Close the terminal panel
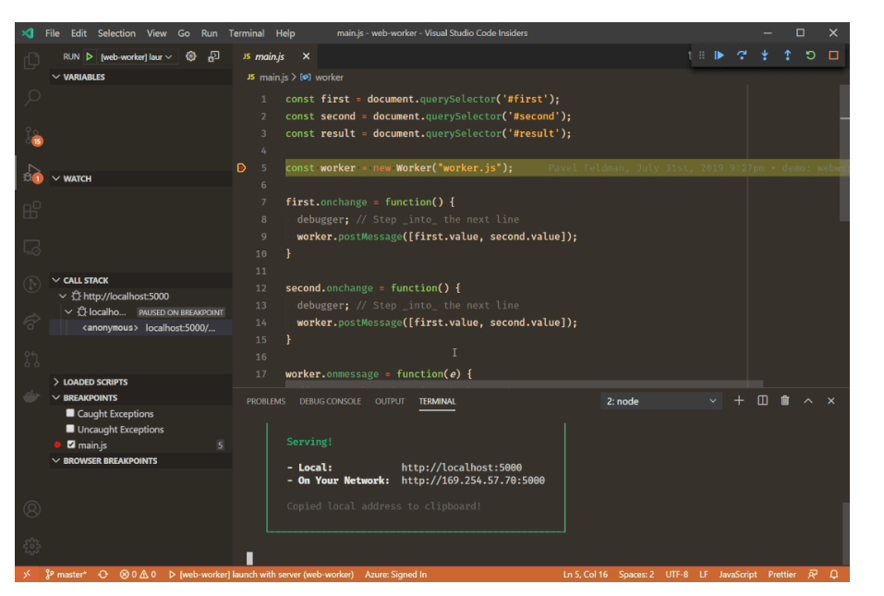Image resolution: width=884 pixels, height=596 pixels. 831,400
